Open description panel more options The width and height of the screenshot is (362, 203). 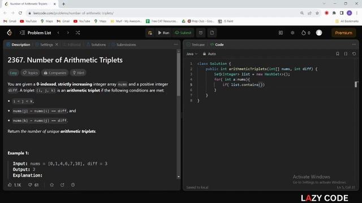(176, 44)
